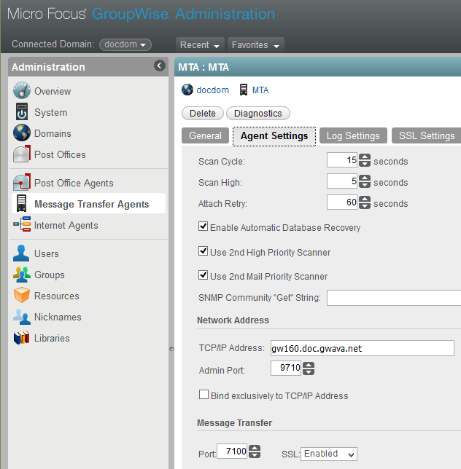The image size is (461, 469).
Task: Increase Scan High seconds value
Action: 364,178
